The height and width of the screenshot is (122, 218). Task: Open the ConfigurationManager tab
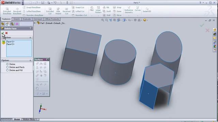coord(12,24)
